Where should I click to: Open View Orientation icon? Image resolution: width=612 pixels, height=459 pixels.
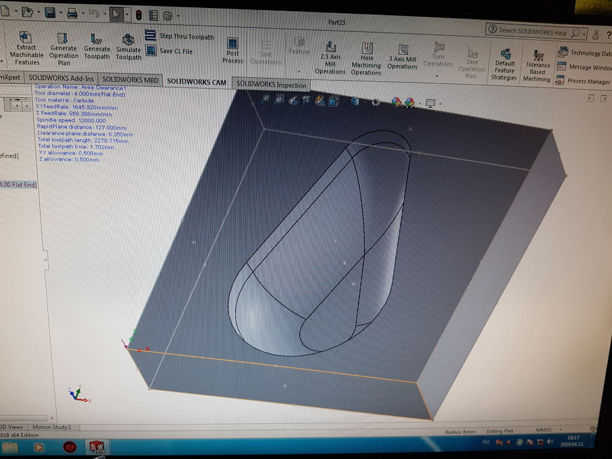[334, 102]
